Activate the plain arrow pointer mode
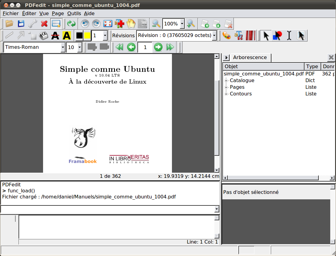 [x=266, y=35]
